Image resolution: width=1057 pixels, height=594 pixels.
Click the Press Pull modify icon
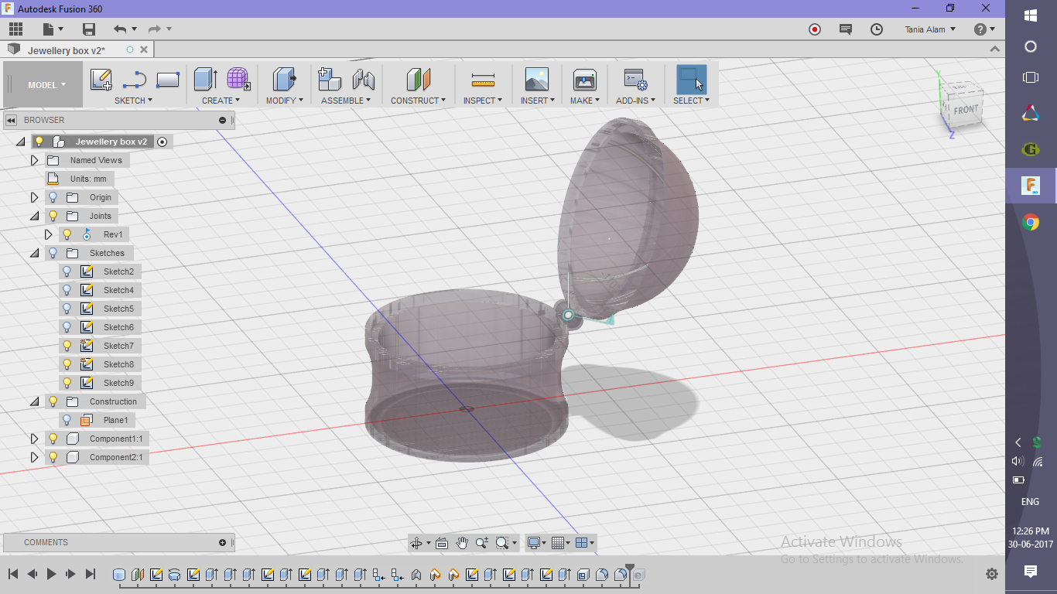pos(284,80)
